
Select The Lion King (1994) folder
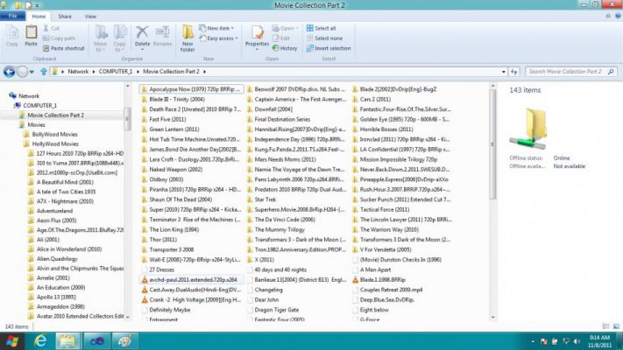pyautogui.click(x=174, y=229)
